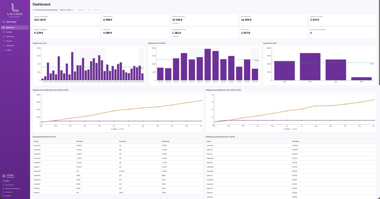Click the Trabajos list icon
Viewport: 380px width, 199px height.
(x=4, y=32)
